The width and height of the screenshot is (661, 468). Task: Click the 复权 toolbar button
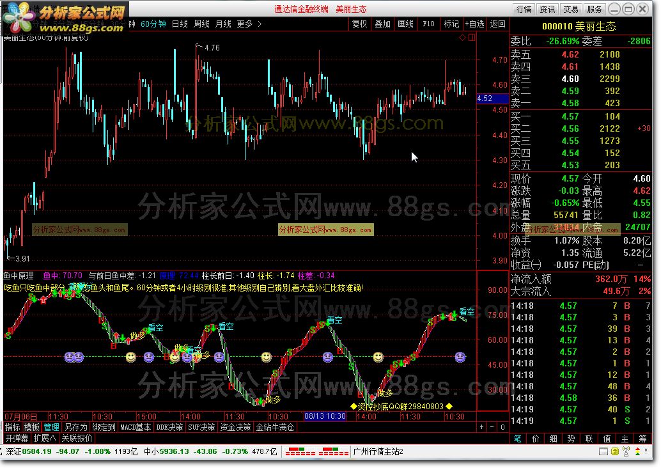click(360, 24)
